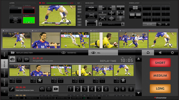Click the replay loop icon next to the speaker
This screenshot has height=100, width=179.
click(148, 52)
